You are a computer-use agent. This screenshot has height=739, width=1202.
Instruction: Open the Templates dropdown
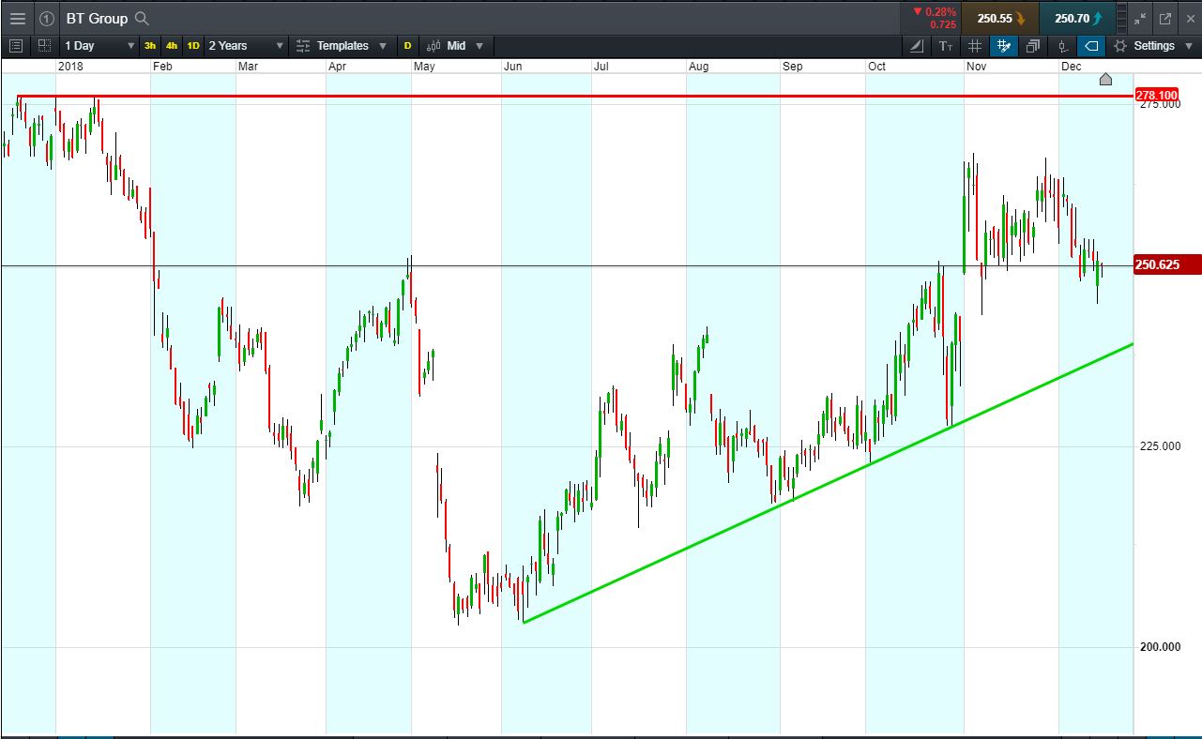(341, 46)
